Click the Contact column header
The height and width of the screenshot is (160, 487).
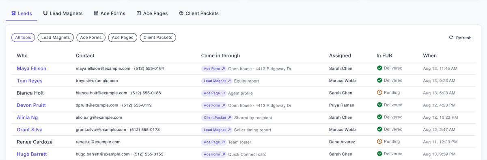point(85,55)
